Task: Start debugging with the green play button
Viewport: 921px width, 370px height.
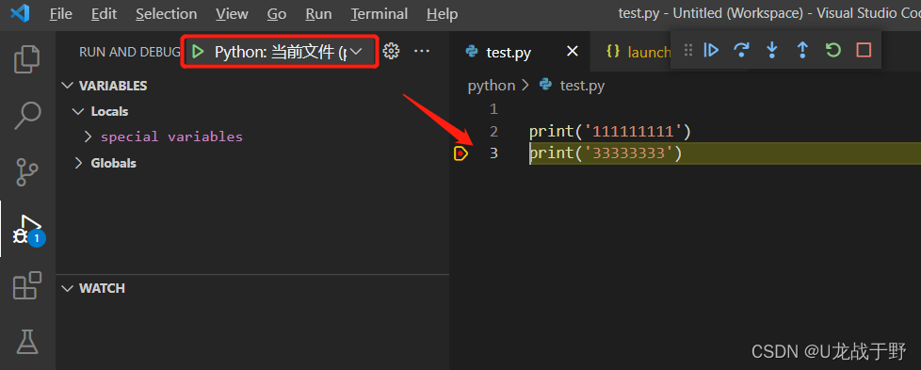Action: pyautogui.click(x=198, y=52)
